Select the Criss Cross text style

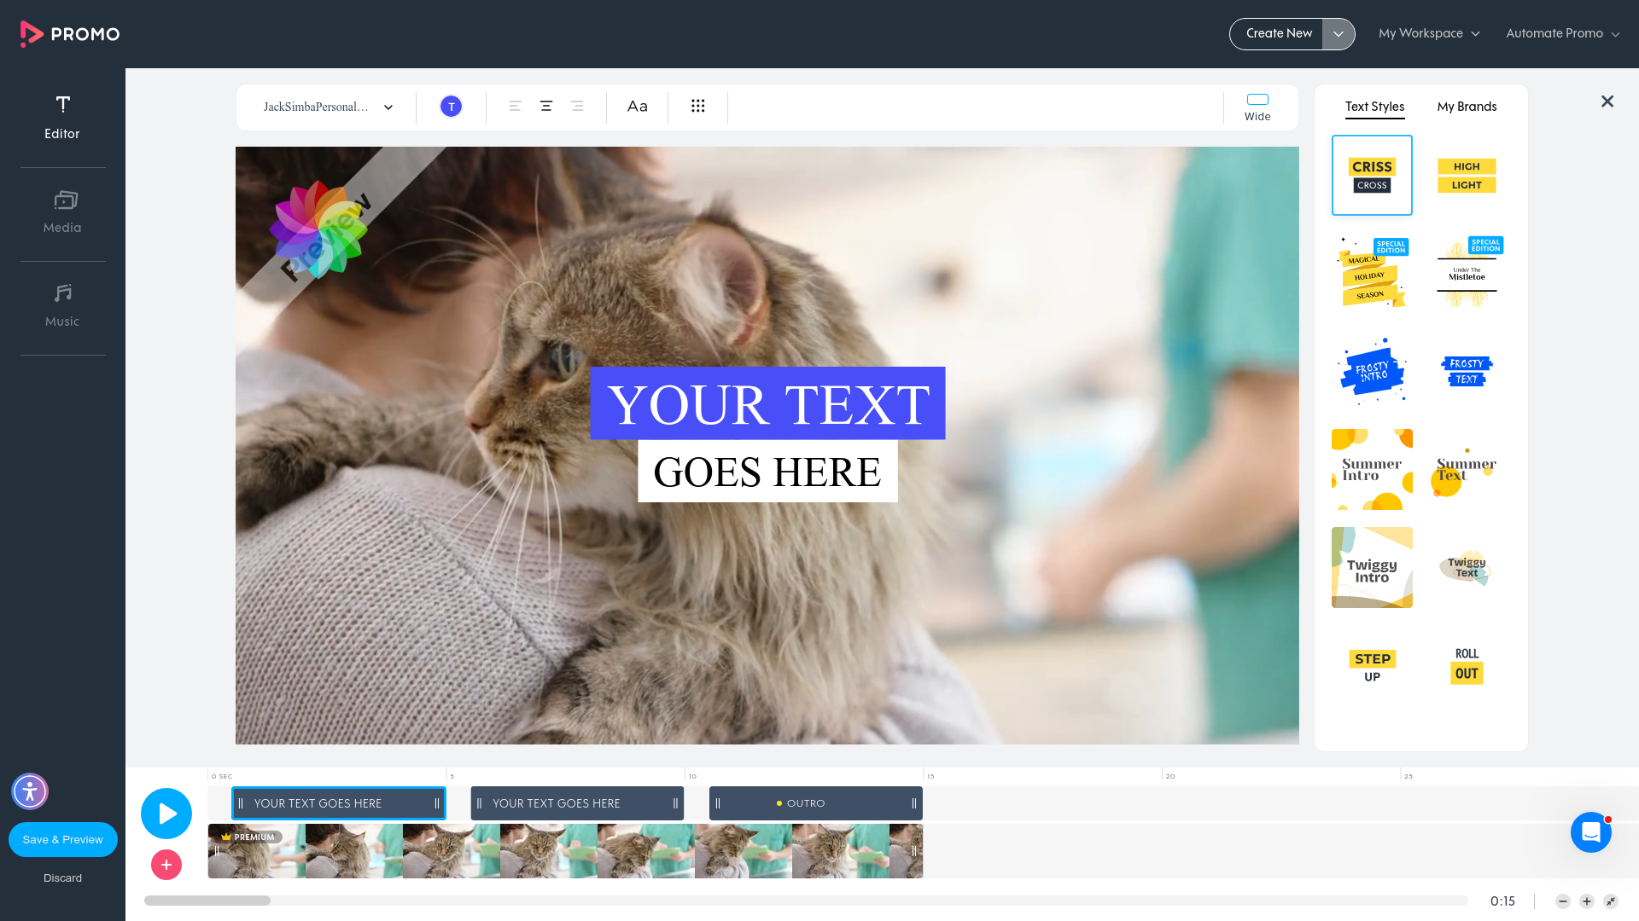point(1372,175)
